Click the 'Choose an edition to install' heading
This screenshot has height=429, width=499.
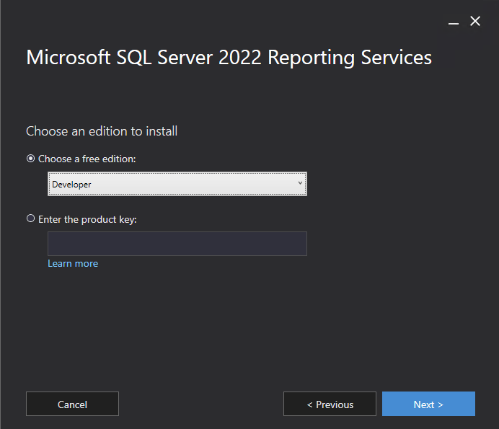[x=102, y=131]
